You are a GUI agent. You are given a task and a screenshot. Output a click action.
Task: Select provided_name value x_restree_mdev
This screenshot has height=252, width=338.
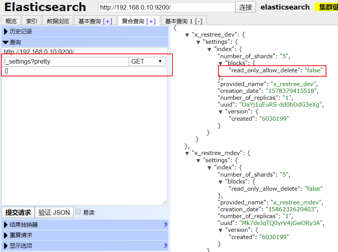(296, 203)
